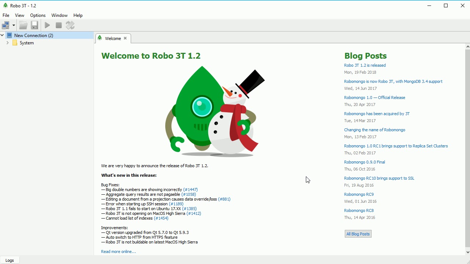This screenshot has width=470, height=264.
Task: Open Robo 3T 1.2 is released post
Action: (365, 65)
